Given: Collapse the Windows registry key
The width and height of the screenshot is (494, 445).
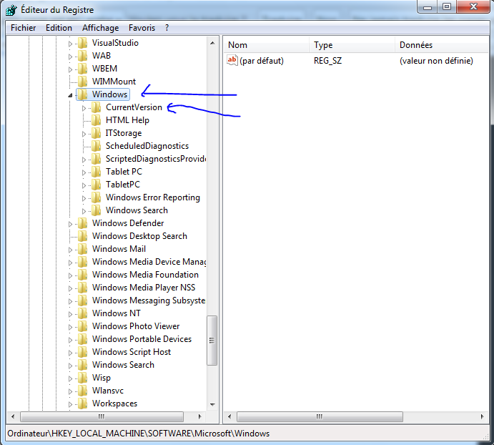Looking at the screenshot, I should 70,95.
